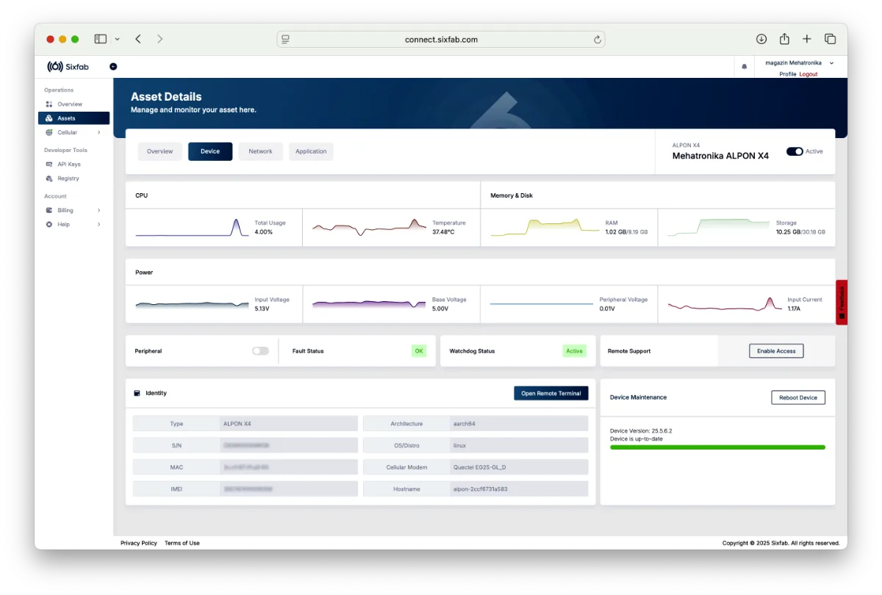Click the Watchdog Status Active badge

coord(575,351)
